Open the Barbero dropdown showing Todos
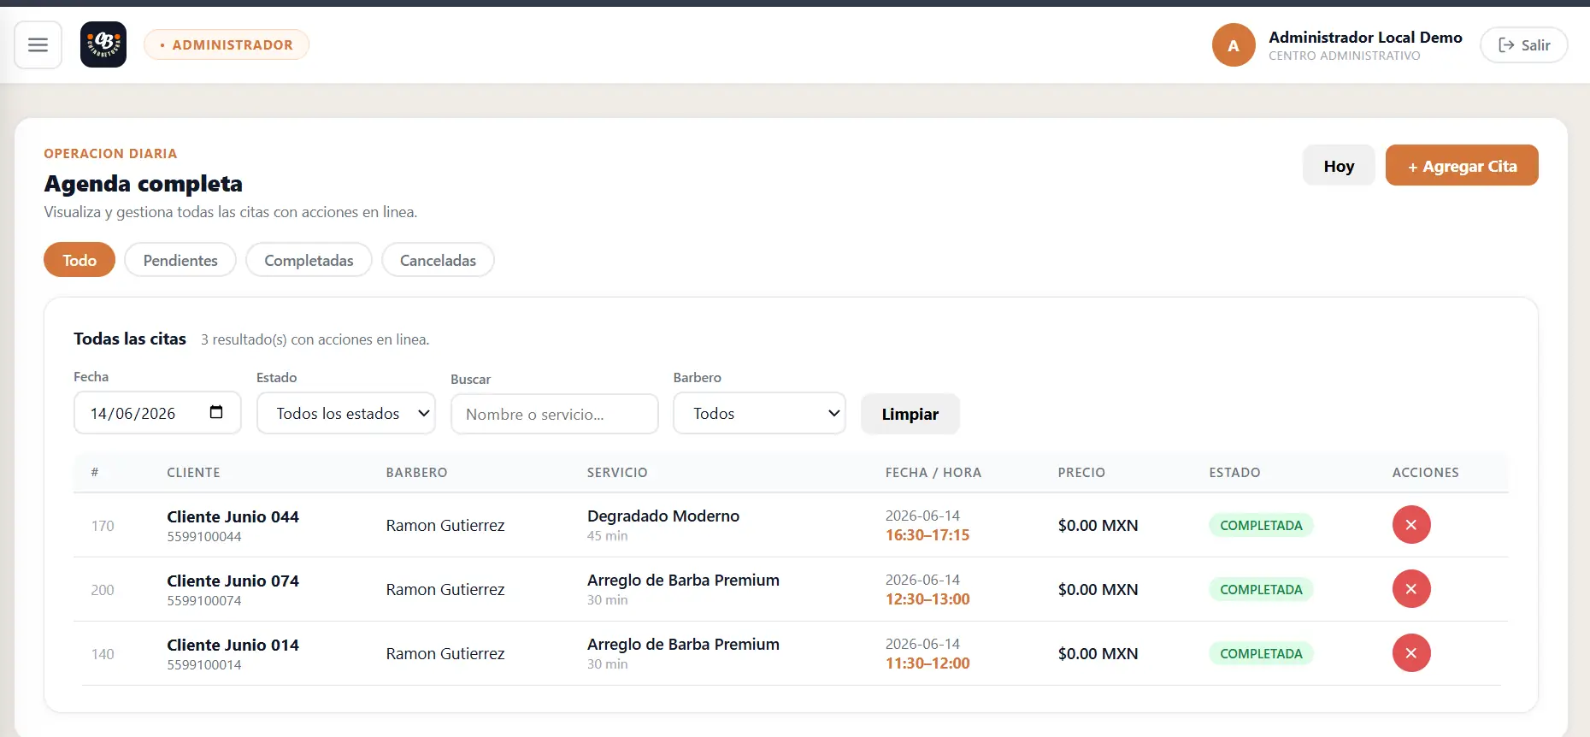The height and width of the screenshot is (737, 1590). [x=760, y=413]
